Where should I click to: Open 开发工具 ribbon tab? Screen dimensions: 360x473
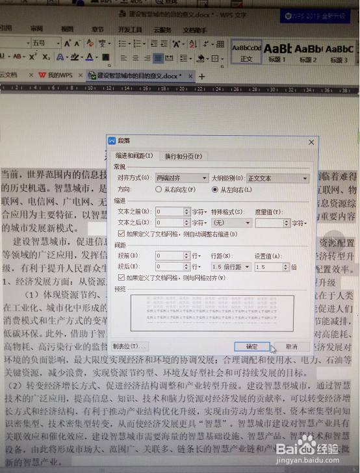(x=130, y=30)
